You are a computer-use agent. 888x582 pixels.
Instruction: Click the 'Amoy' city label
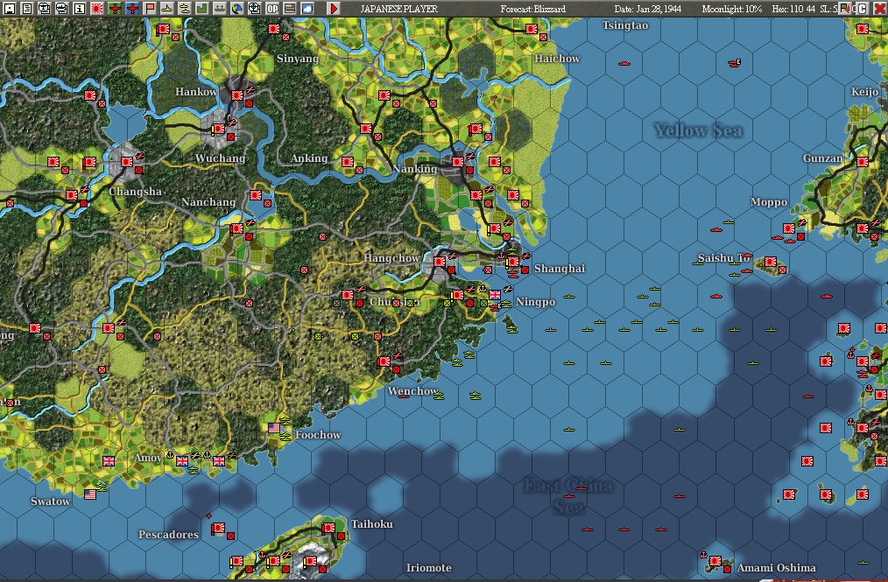(148, 458)
